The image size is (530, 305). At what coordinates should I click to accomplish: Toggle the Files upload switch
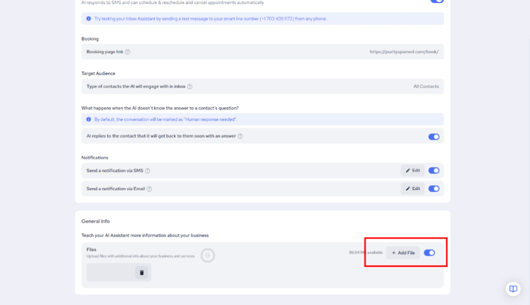coord(429,253)
